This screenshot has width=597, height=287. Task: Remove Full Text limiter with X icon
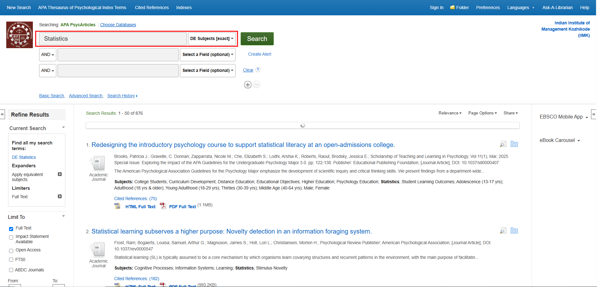tap(60, 196)
